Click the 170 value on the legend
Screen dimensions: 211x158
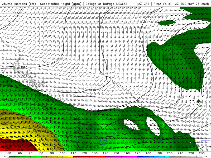pos(137,153)
